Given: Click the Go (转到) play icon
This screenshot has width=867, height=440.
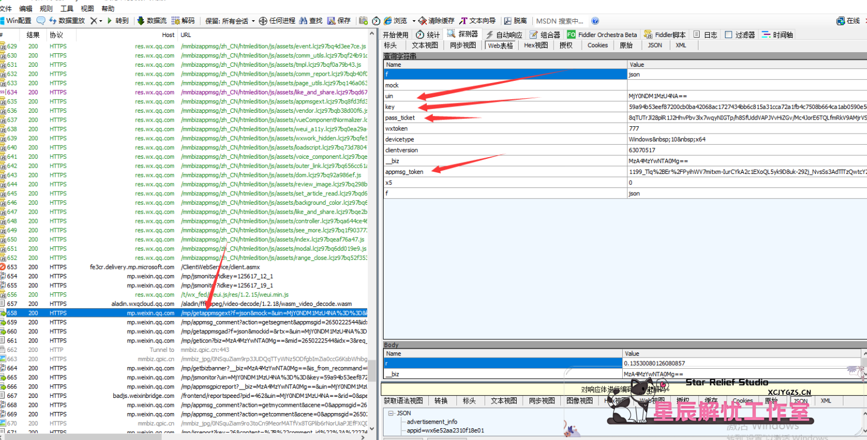Looking at the screenshot, I should click(110, 21).
